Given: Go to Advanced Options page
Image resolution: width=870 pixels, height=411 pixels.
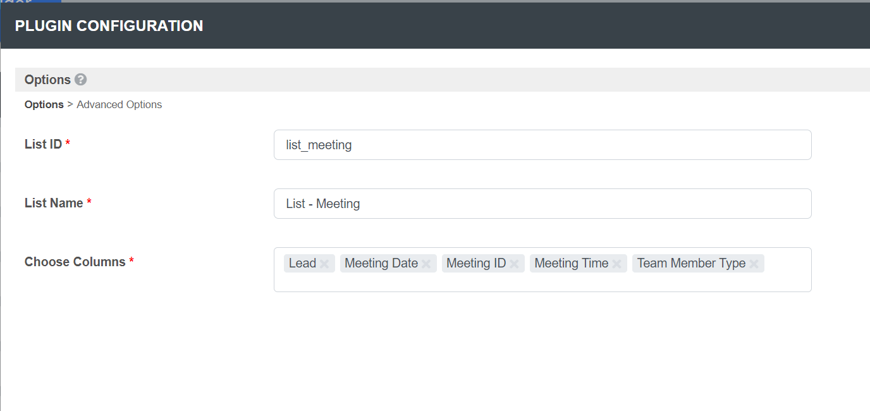Looking at the screenshot, I should point(119,105).
